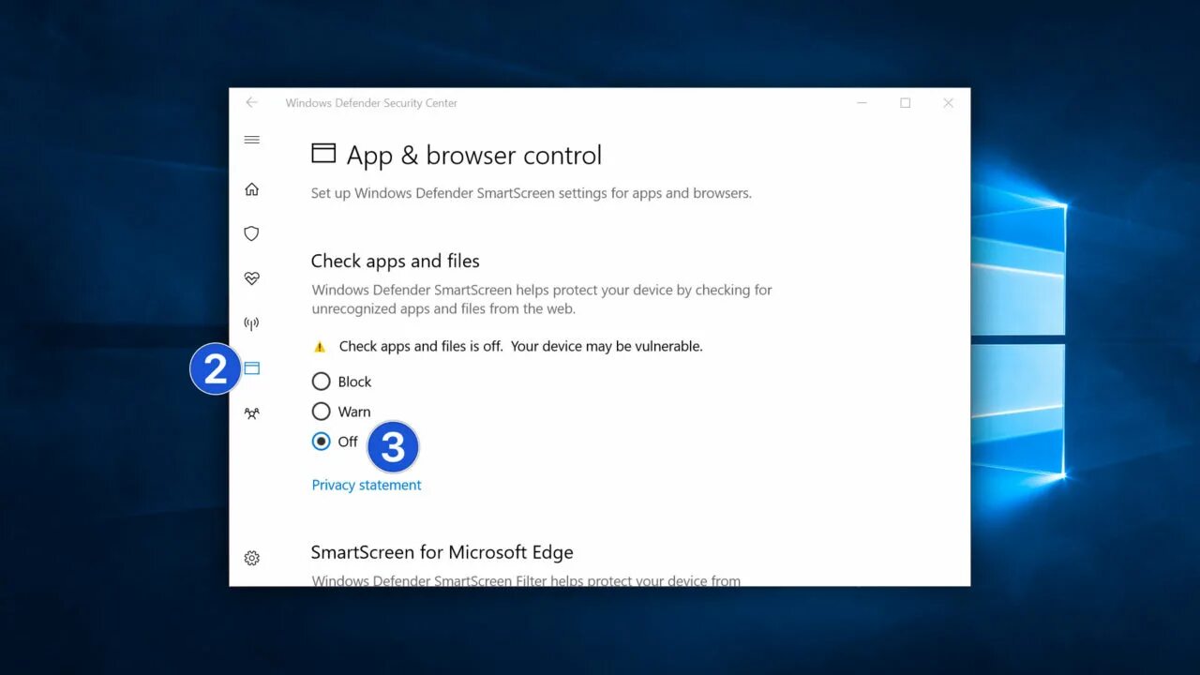Minimize the Security Center window

pos(862,103)
